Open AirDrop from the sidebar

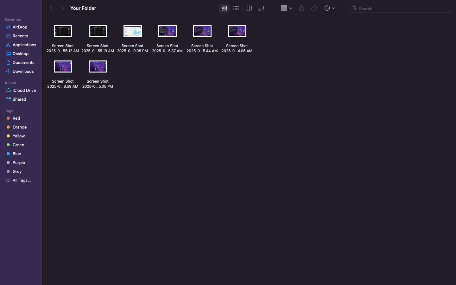click(x=20, y=27)
